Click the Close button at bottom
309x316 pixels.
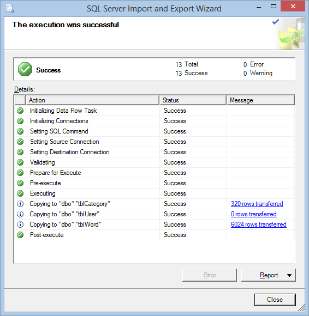tap(275, 300)
